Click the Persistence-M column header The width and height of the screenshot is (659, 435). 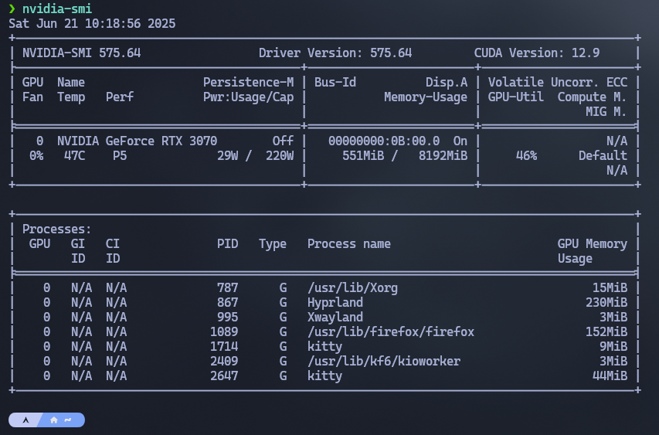click(x=249, y=83)
